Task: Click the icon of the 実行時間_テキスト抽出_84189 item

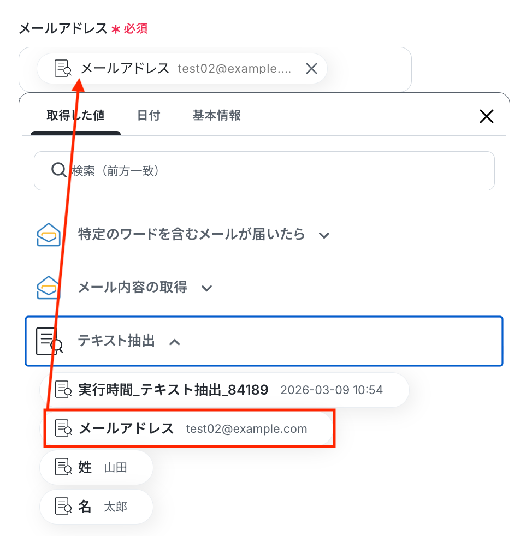Action: pyautogui.click(x=64, y=389)
